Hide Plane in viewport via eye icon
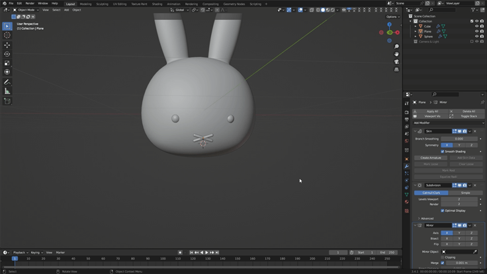Image resolution: width=487 pixels, height=274 pixels. (x=477, y=31)
